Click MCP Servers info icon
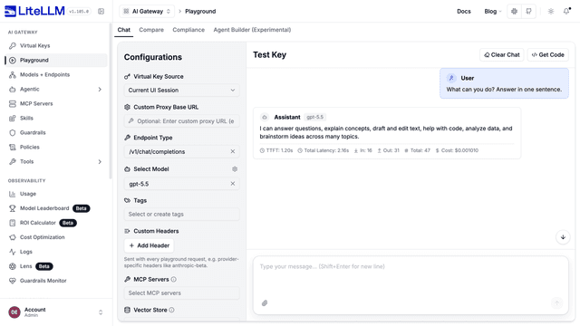This screenshot has width=580, height=326. pos(173,280)
